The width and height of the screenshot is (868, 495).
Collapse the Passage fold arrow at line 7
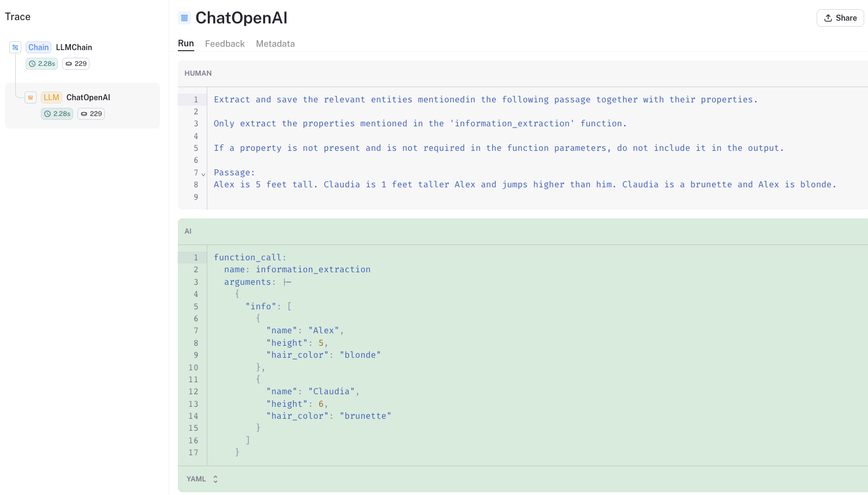click(203, 174)
